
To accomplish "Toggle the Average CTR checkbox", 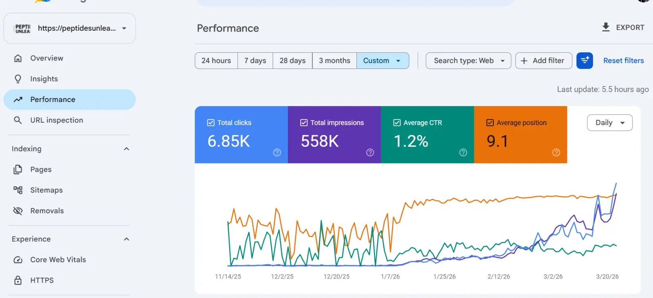I will (x=397, y=123).
